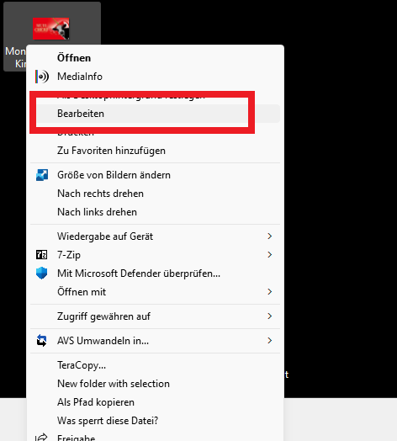Viewport: 397px width, 441px height.
Task: Select Als Pfad kopieren
Action: 96,402
